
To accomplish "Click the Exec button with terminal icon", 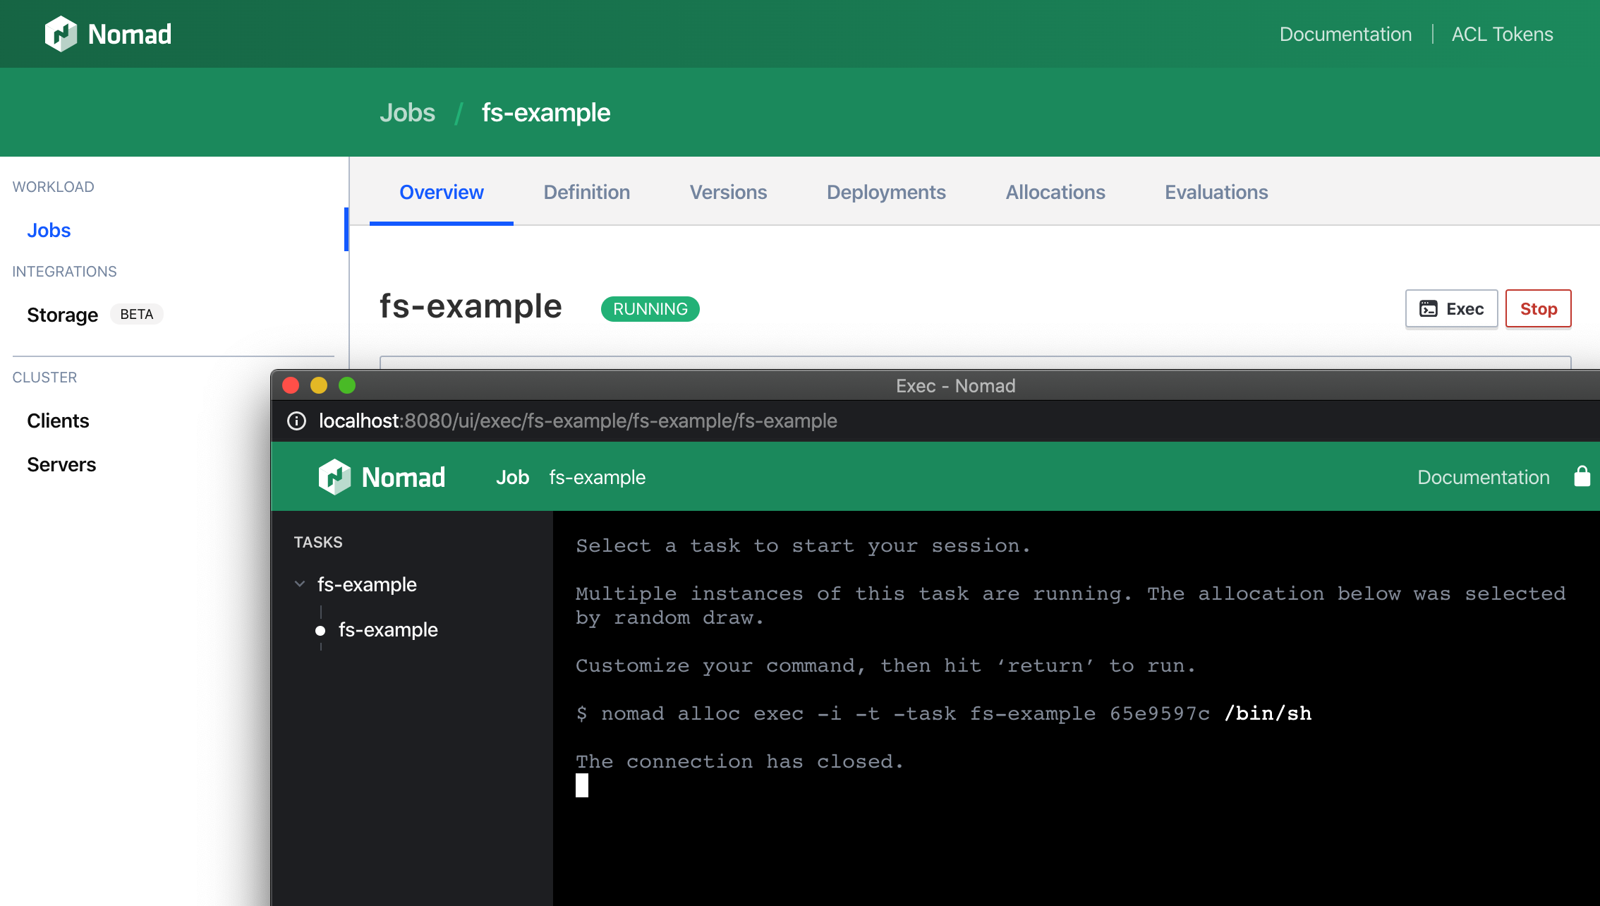I will tap(1451, 309).
